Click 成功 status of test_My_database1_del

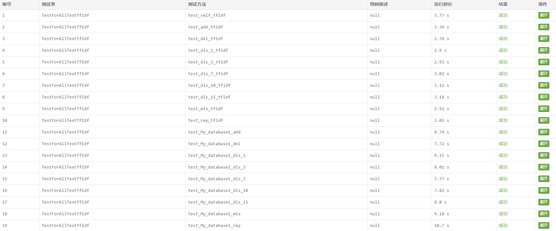[x=503, y=144]
